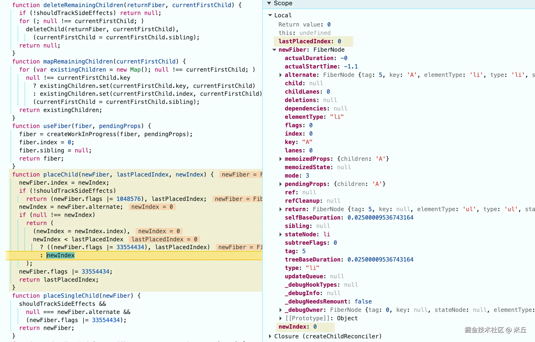
Task: Expand the pendingProps property
Action: (281, 184)
